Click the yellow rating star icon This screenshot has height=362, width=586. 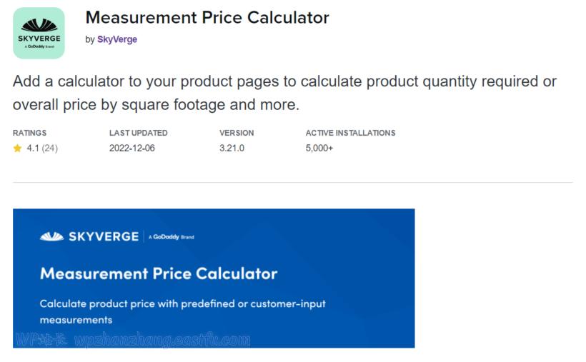pyautogui.click(x=17, y=149)
